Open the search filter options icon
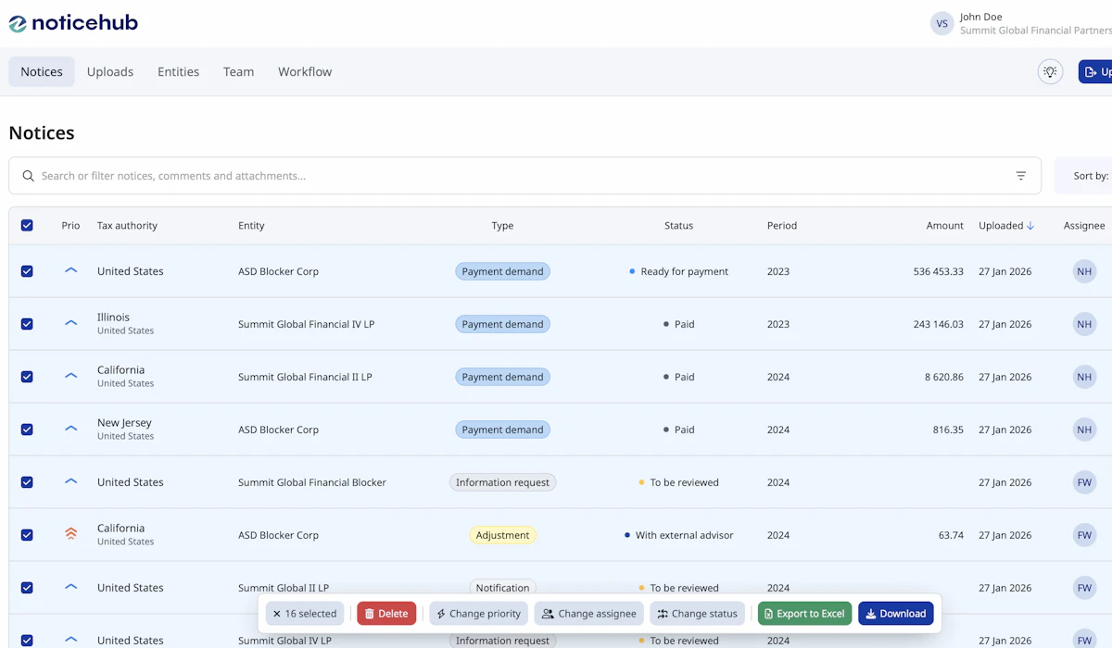Screen dimensions: 1112x648 (1020, 176)
